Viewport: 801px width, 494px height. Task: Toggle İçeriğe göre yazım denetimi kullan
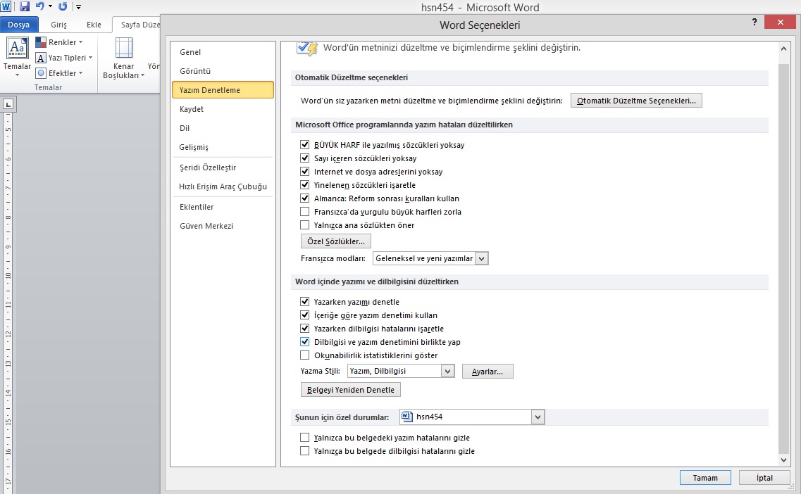coord(305,315)
